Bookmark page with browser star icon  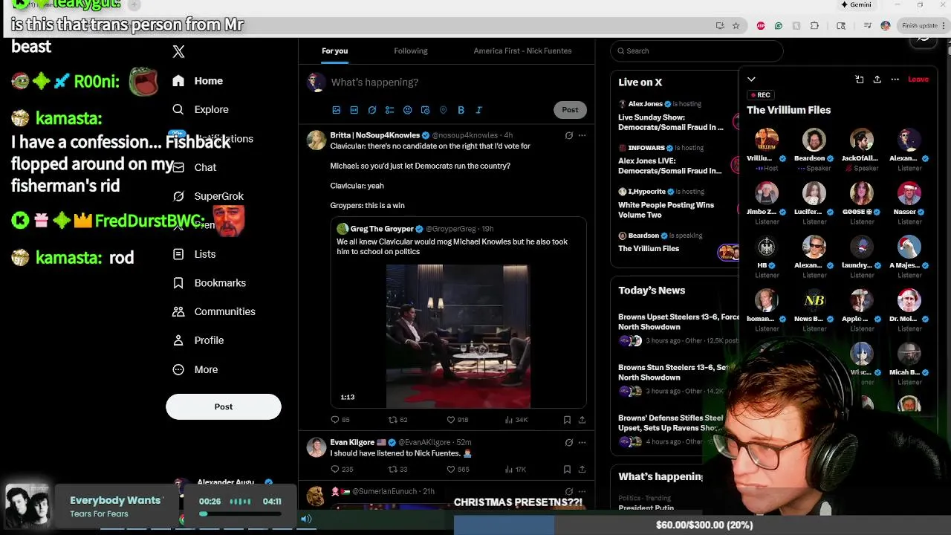(x=736, y=25)
